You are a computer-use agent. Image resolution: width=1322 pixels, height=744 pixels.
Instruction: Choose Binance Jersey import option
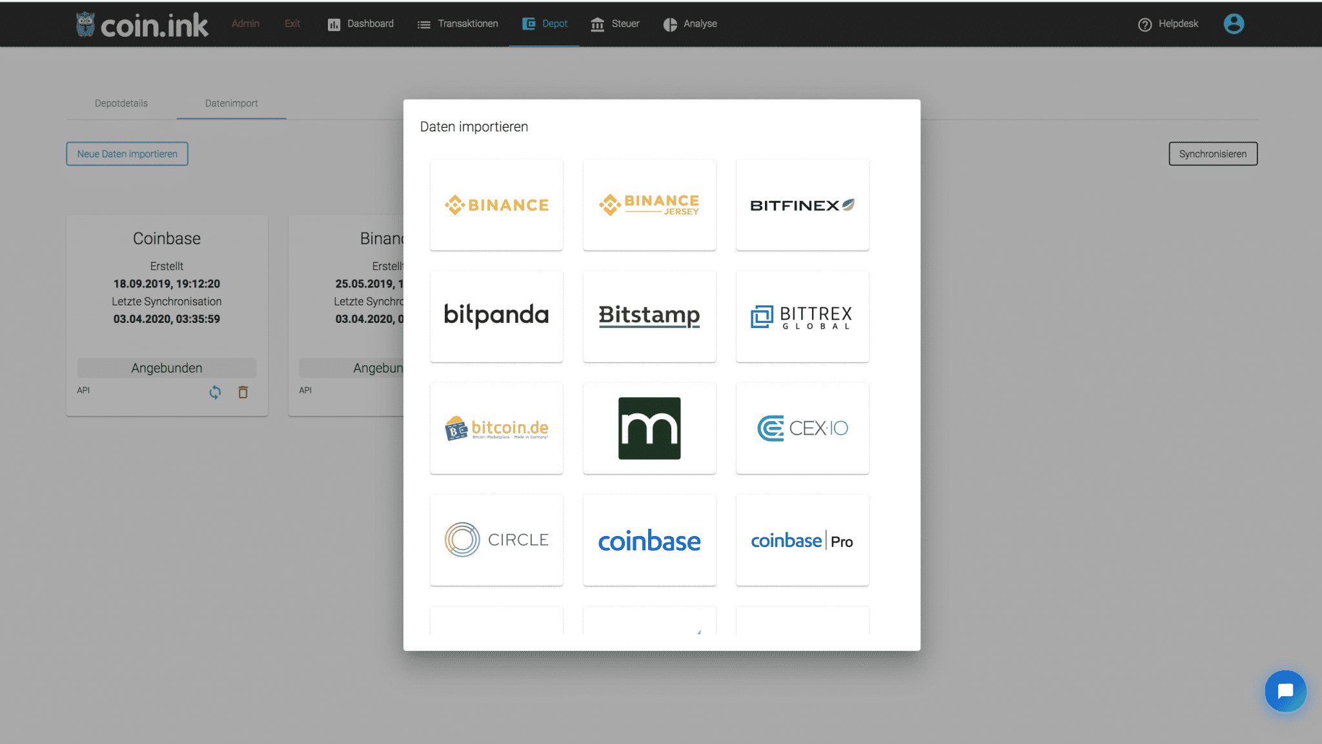click(649, 205)
